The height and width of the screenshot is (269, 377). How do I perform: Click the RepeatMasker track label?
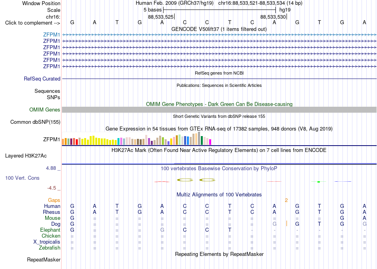(44, 259)
